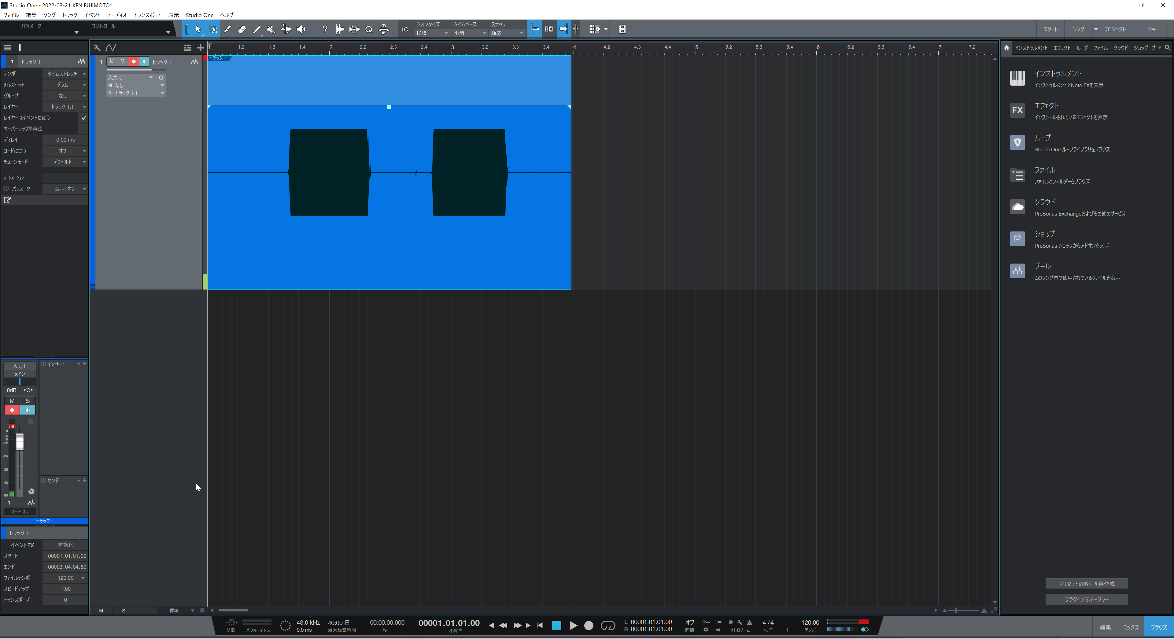Open the チューンモード デフォルト dropdown
Image resolution: width=1174 pixels, height=639 pixels.
65,162
